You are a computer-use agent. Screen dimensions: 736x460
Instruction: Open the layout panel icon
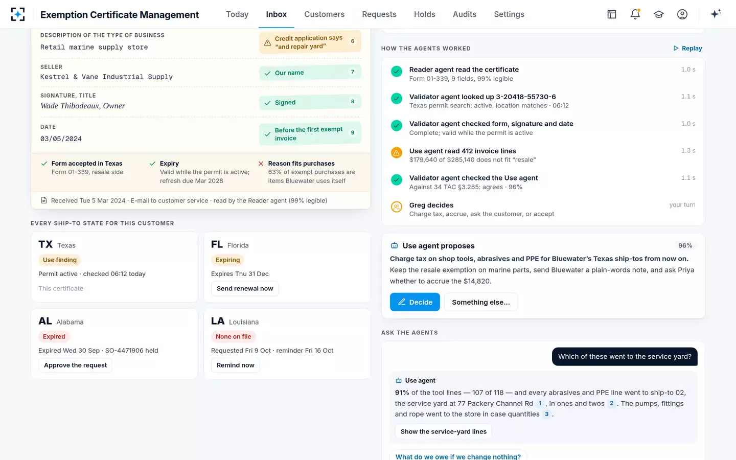click(x=612, y=14)
